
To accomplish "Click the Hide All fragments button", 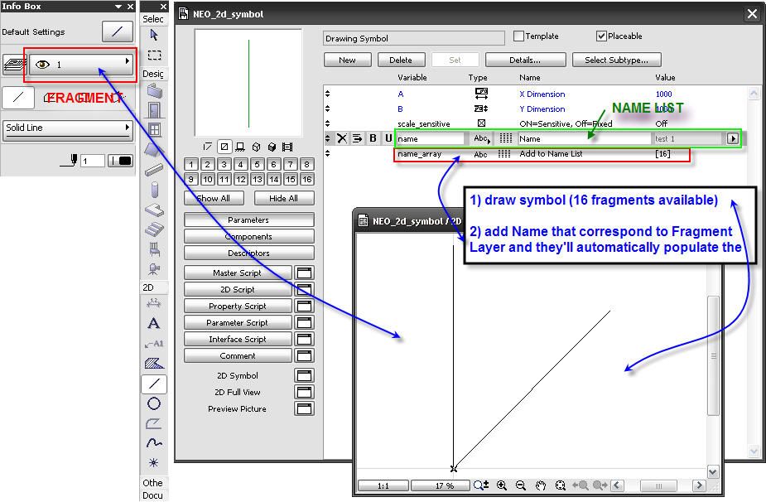I will click(284, 199).
